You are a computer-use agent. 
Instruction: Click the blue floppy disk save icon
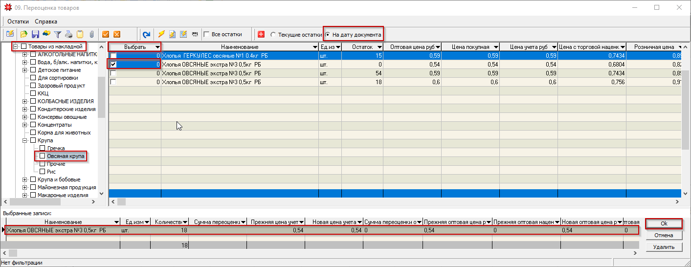point(35,34)
